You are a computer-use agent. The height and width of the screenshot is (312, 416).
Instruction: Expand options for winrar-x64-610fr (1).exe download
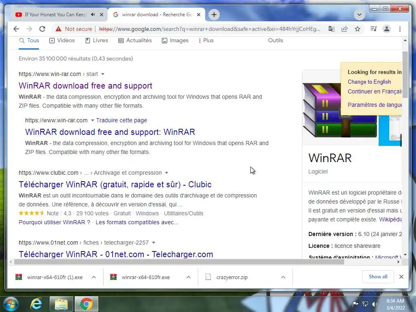tap(94, 277)
